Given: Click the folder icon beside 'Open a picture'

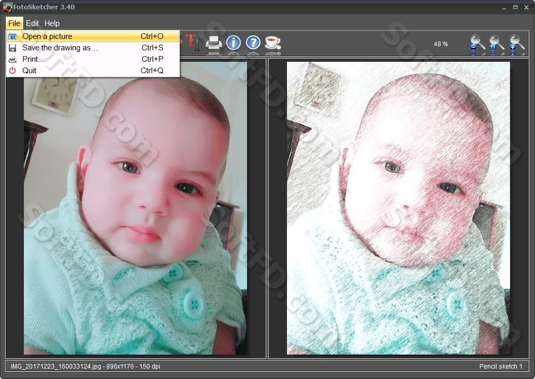Looking at the screenshot, I should (x=12, y=36).
